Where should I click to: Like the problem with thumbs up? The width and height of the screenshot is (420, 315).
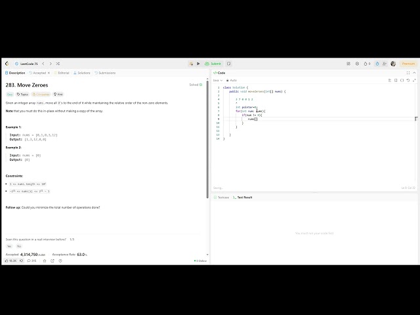click(x=10, y=261)
